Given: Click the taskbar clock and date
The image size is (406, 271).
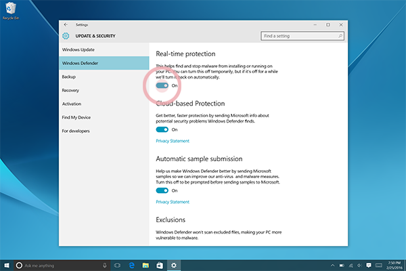Looking at the screenshot, I should click(x=394, y=266).
